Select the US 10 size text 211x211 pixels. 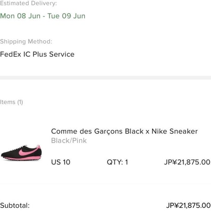(x=60, y=162)
